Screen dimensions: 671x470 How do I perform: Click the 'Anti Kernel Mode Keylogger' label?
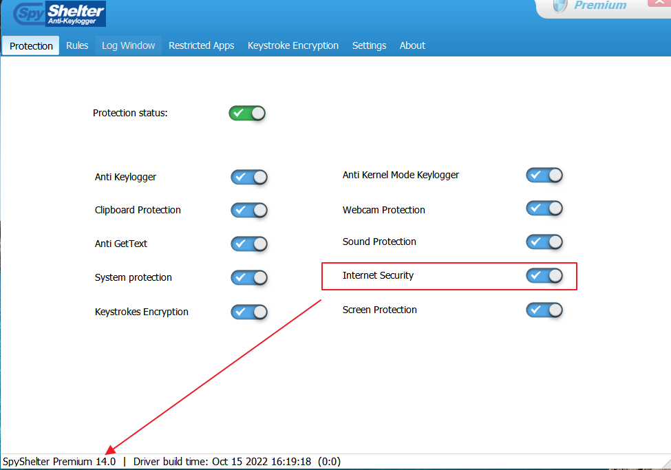401,175
